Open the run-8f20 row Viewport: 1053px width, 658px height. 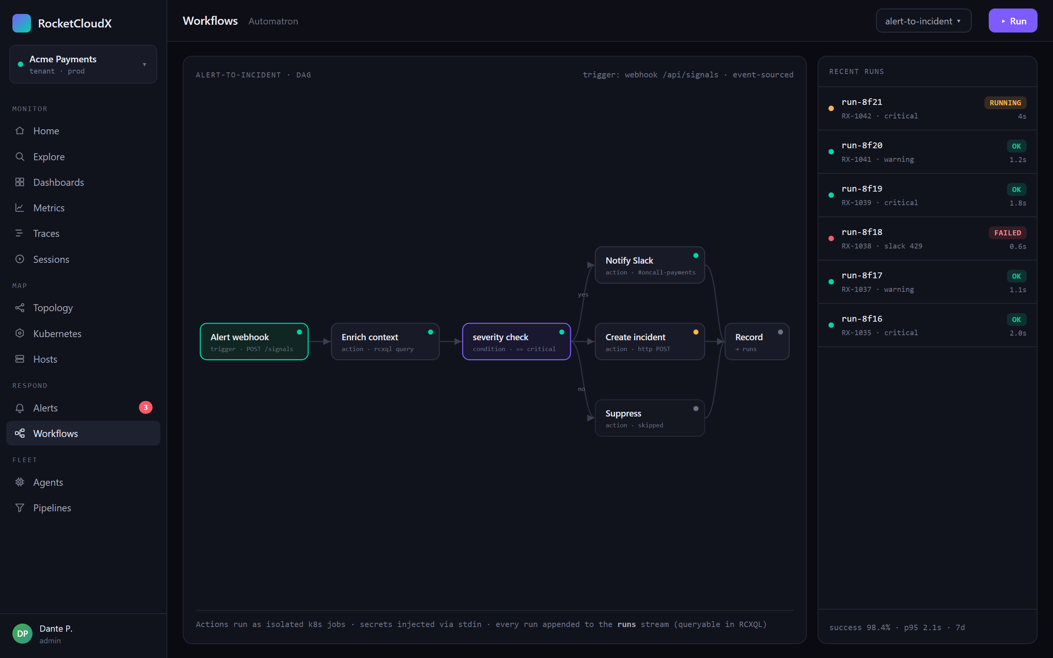coord(927,152)
